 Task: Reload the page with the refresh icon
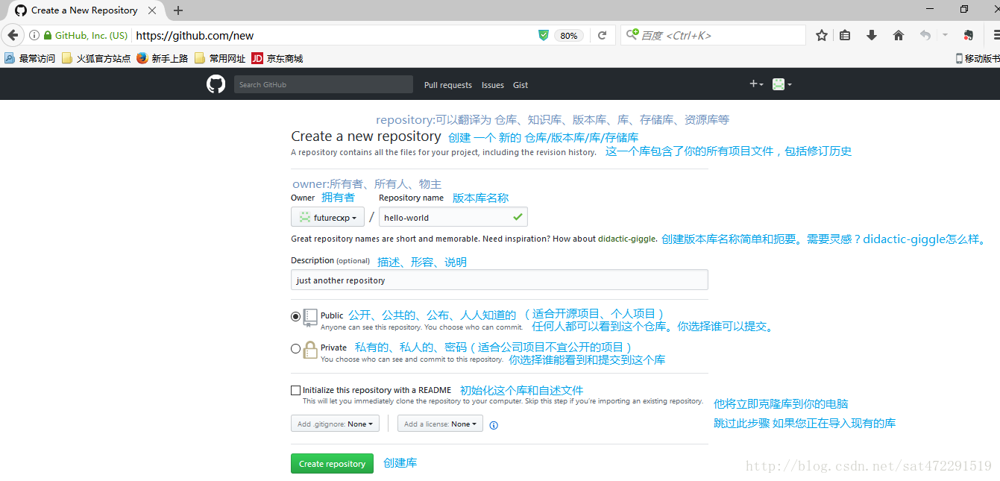(603, 35)
